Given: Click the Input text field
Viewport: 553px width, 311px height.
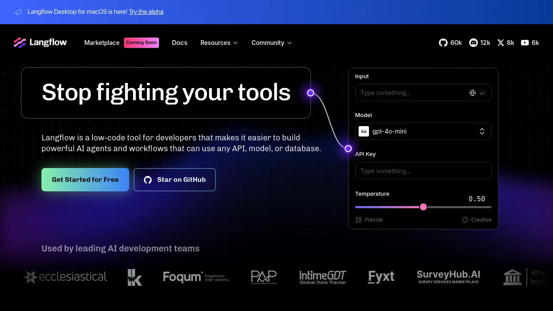Looking at the screenshot, I should [423, 92].
